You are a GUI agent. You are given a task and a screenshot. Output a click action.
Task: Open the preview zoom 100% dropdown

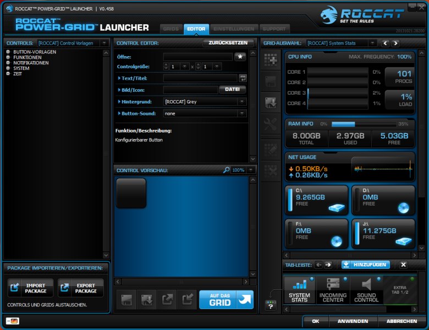[251, 170]
